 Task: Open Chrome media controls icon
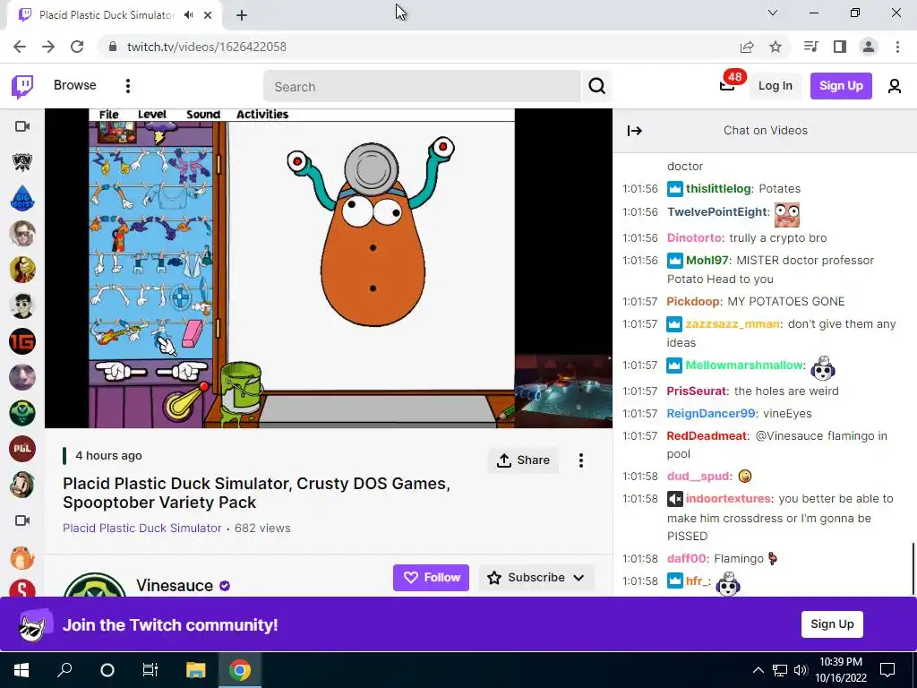tap(810, 47)
